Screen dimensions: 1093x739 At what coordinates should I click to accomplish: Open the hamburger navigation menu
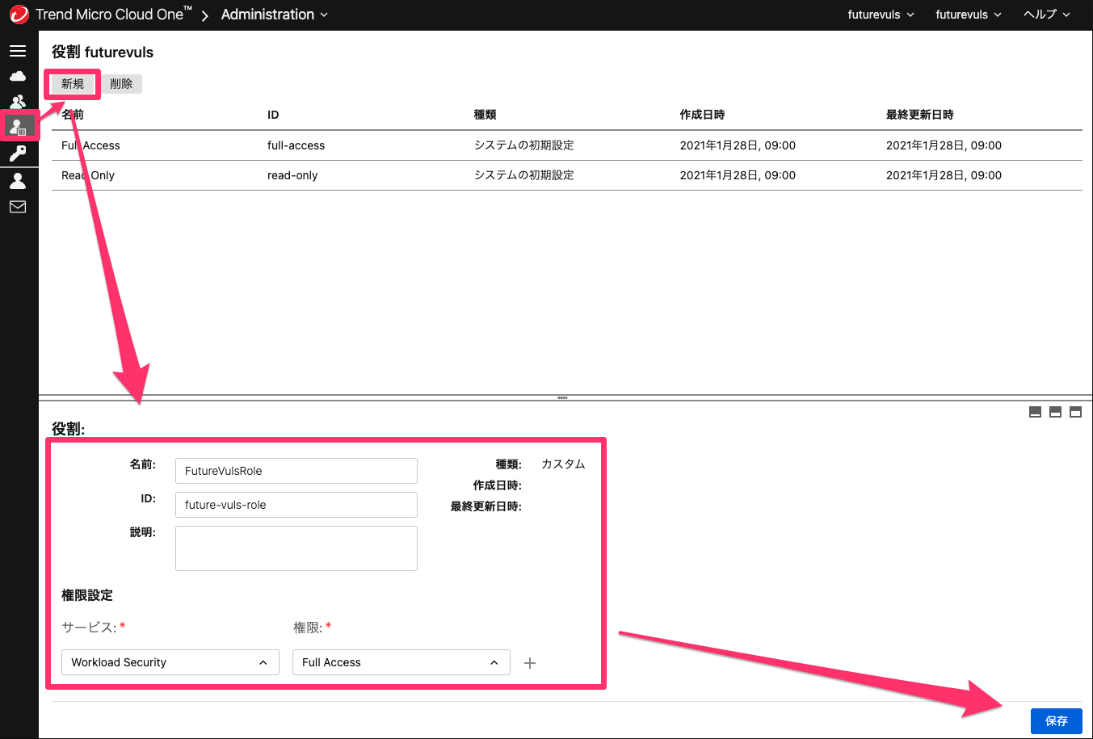(x=18, y=51)
